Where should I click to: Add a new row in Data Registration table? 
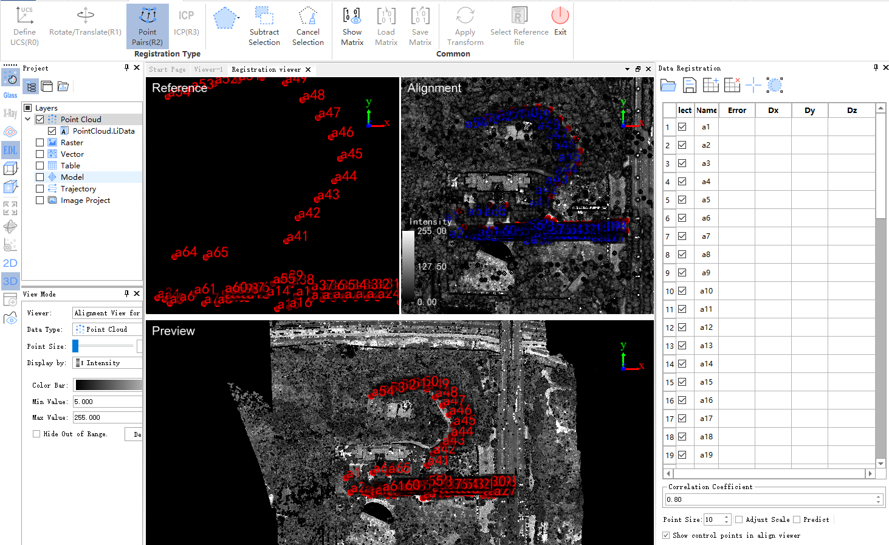(710, 85)
